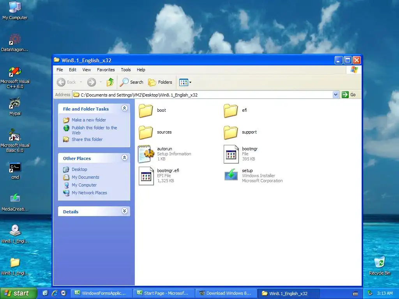
Task: Go to My Network Places
Action: (89, 193)
